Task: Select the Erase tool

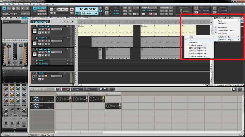Action: [27, 9]
